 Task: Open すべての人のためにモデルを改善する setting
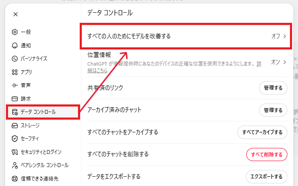[x=186, y=36]
